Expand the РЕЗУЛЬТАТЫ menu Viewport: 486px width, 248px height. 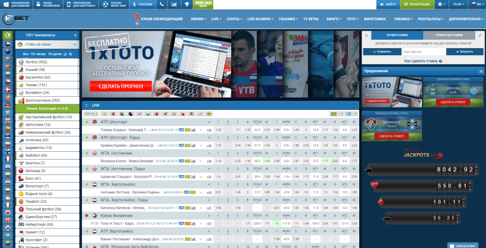(431, 19)
